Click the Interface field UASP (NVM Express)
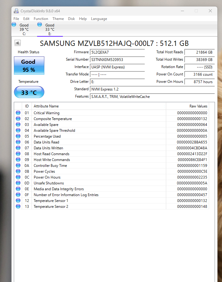Image resolution: width=222 pixels, height=282 pixels. point(117,67)
